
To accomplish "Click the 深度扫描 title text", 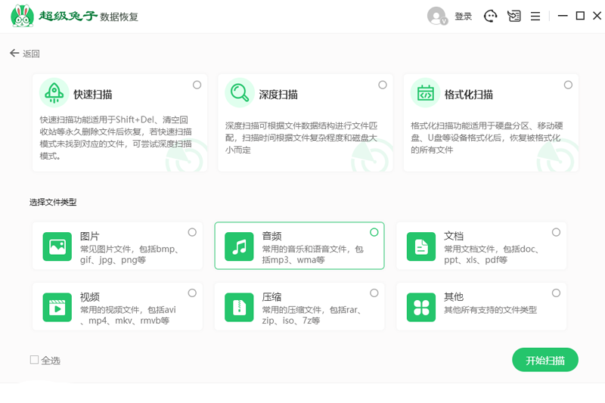I will [x=278, y=95].
